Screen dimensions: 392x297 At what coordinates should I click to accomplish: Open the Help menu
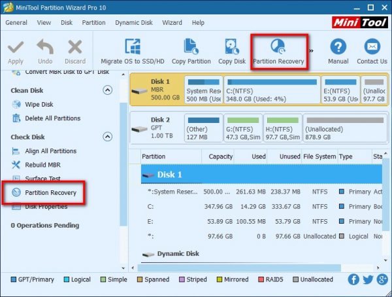tap(198, 22)
